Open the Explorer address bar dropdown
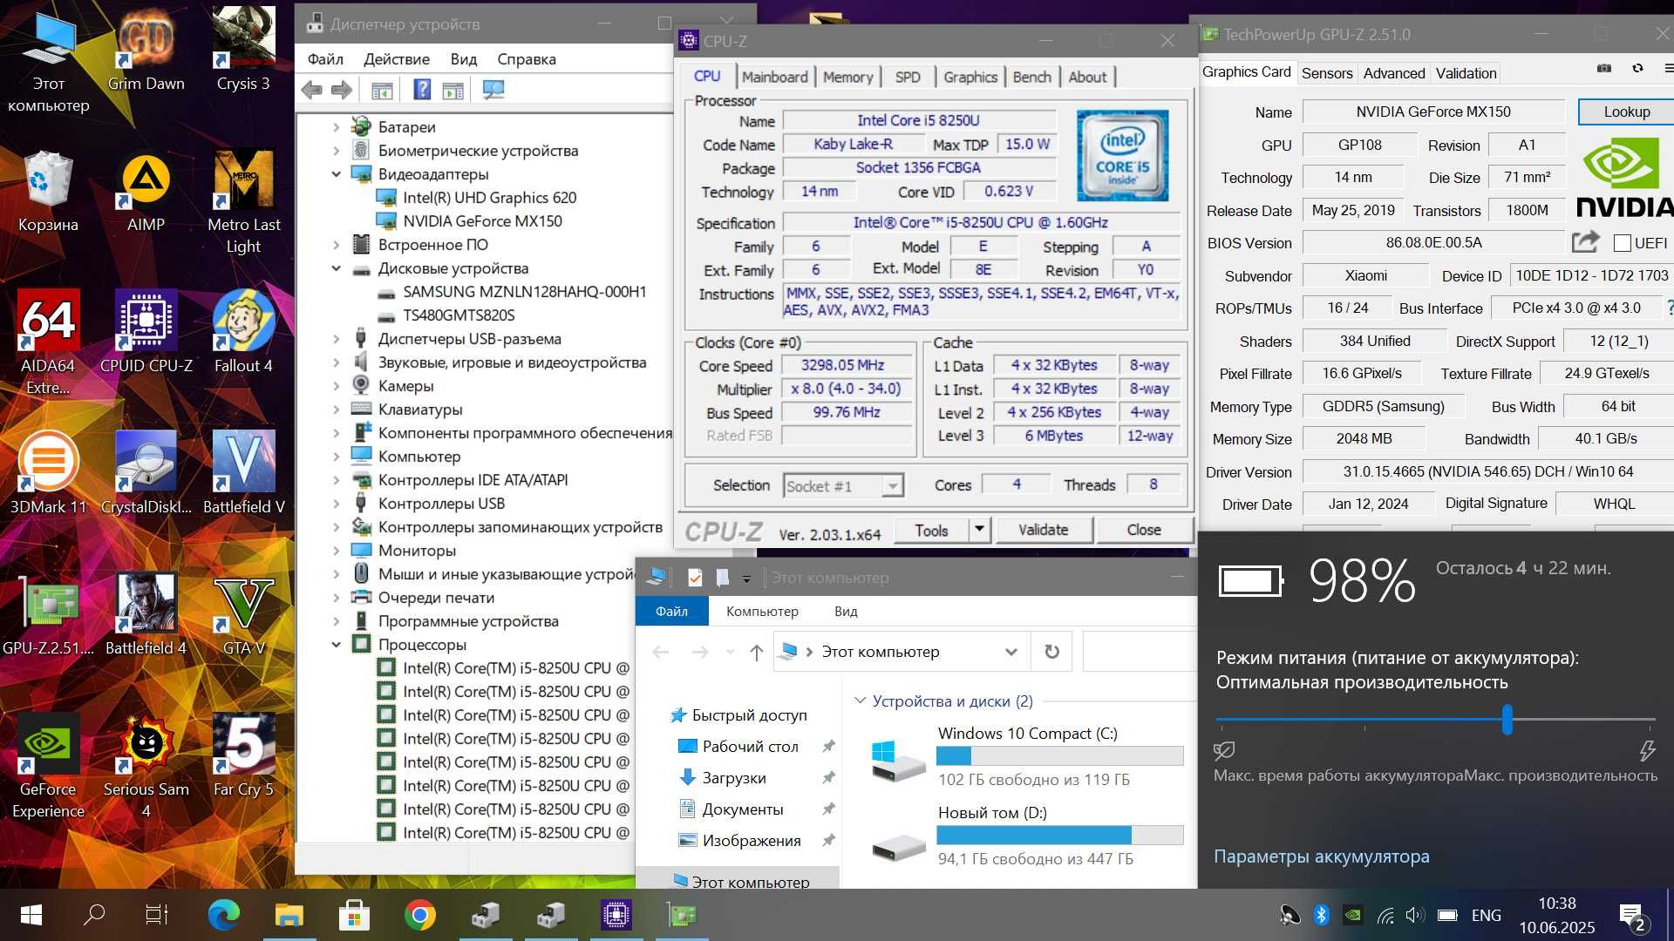The image size is (1674, 941). 1011,652
